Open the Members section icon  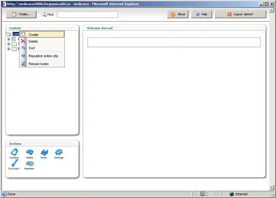tap(29, 163)
